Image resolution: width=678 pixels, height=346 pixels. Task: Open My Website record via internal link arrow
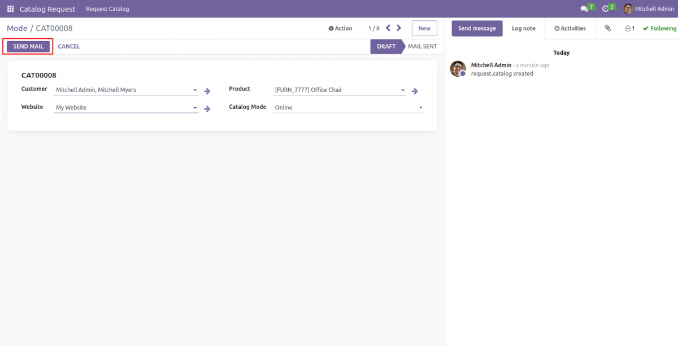[x=207, y=108]
